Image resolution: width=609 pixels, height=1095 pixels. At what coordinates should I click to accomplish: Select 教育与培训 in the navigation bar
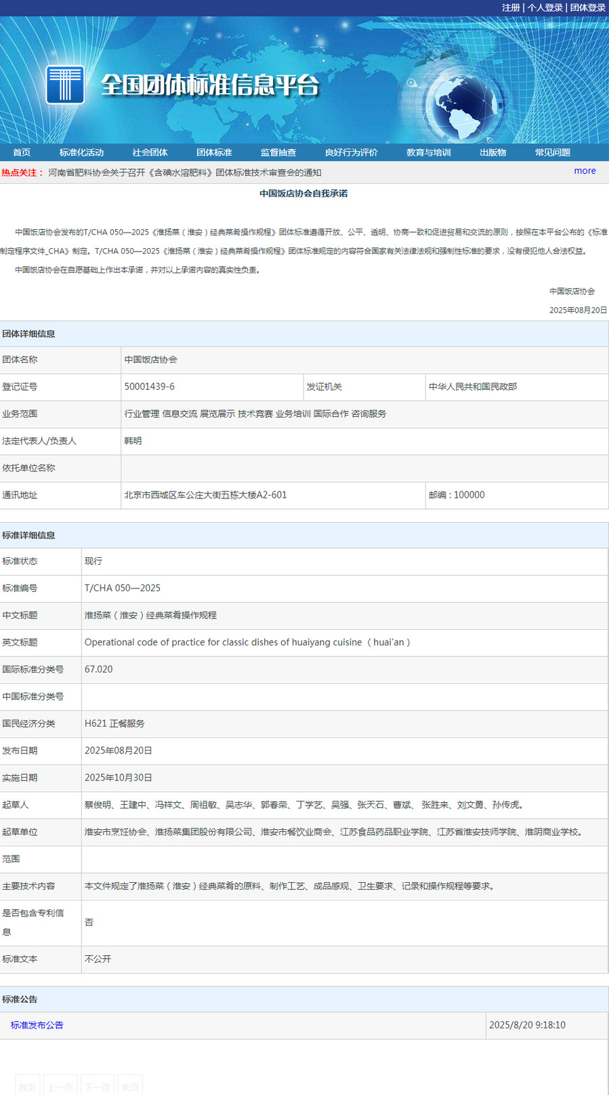(428, 153)
